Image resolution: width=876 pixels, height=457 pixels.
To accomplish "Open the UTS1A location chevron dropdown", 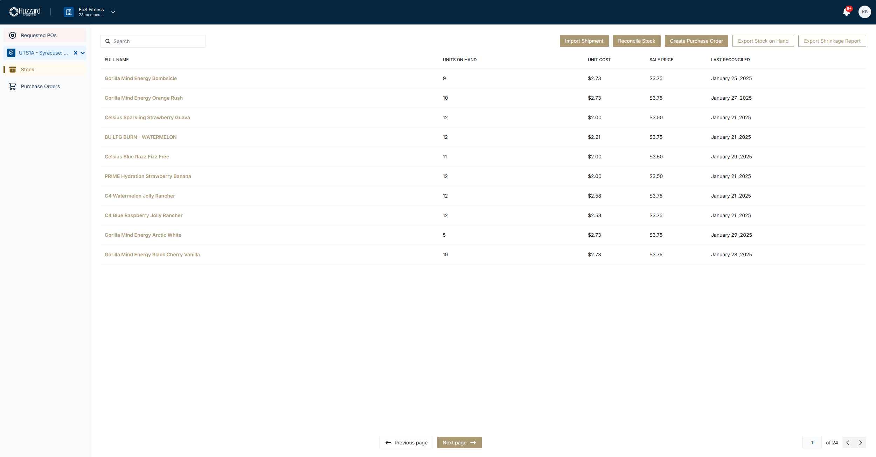I will (82, 53).
